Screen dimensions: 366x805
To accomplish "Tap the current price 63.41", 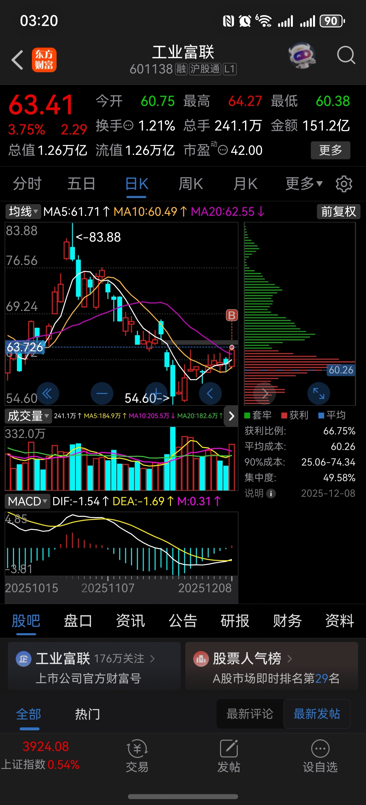I will (41, 105).
